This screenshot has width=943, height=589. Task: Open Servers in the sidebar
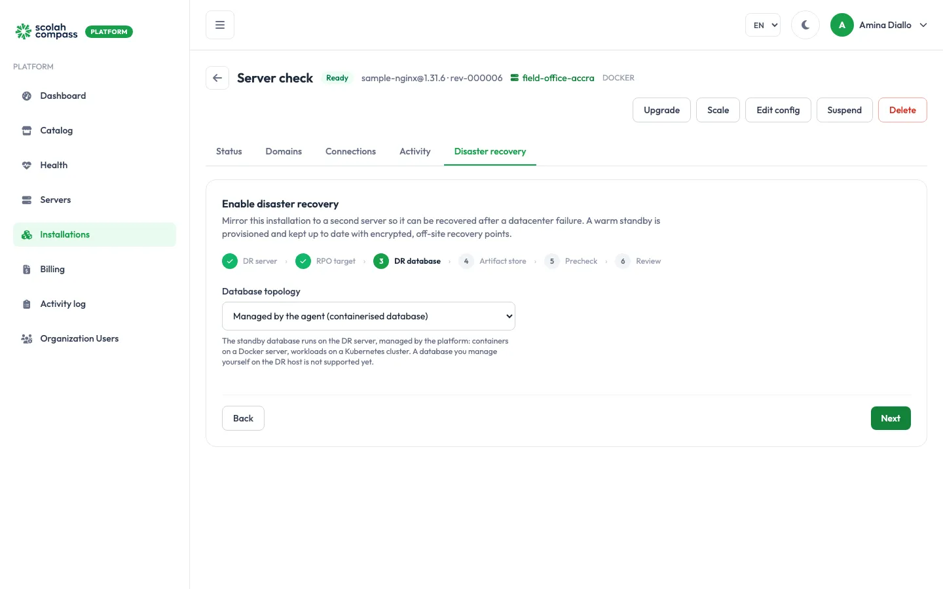[x=94, y=200]
